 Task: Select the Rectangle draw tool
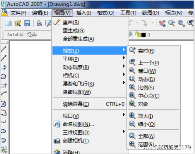point(4,85)
